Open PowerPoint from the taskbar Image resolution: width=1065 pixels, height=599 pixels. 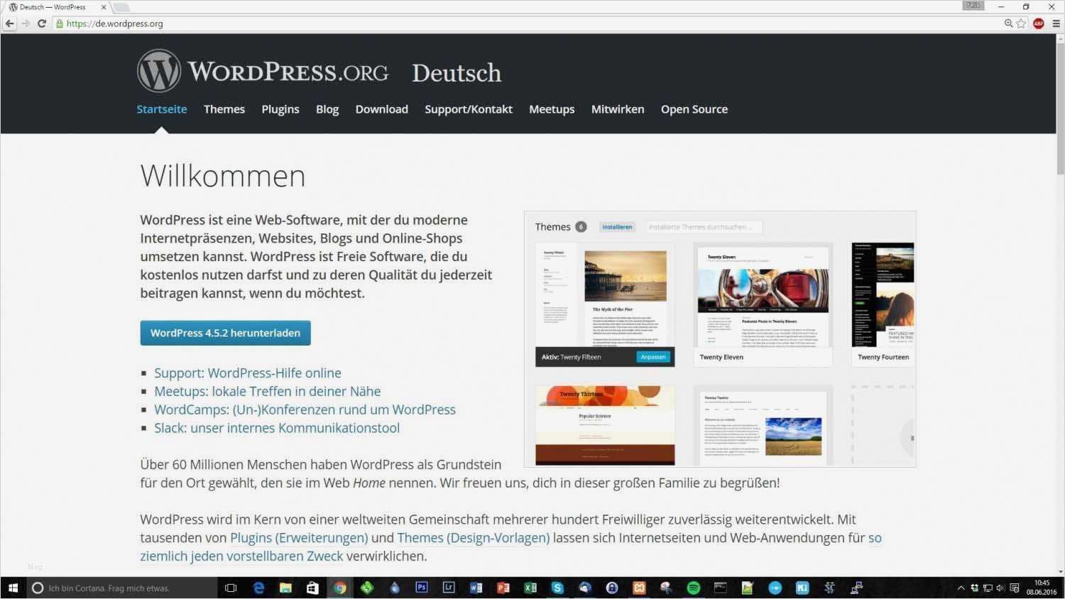pyautogui.click(x=503, y=588)
